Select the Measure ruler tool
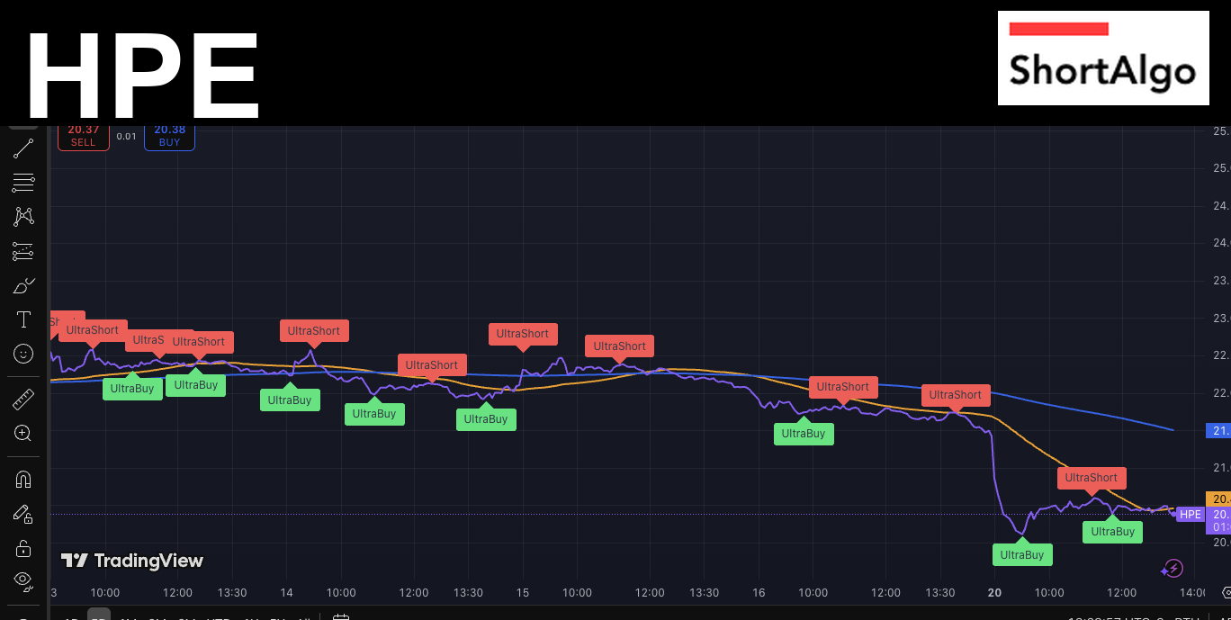 23,399
